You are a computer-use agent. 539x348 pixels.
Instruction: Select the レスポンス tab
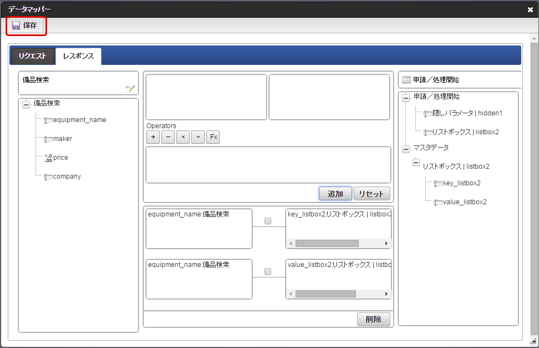point(78,56)
